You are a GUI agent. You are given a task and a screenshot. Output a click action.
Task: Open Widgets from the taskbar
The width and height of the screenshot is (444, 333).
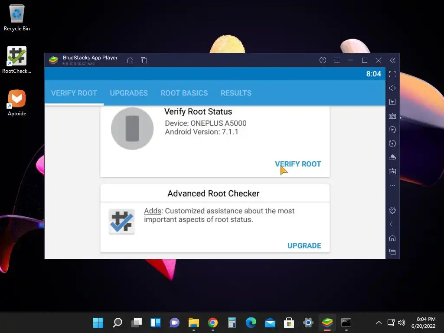coord(156,323)
